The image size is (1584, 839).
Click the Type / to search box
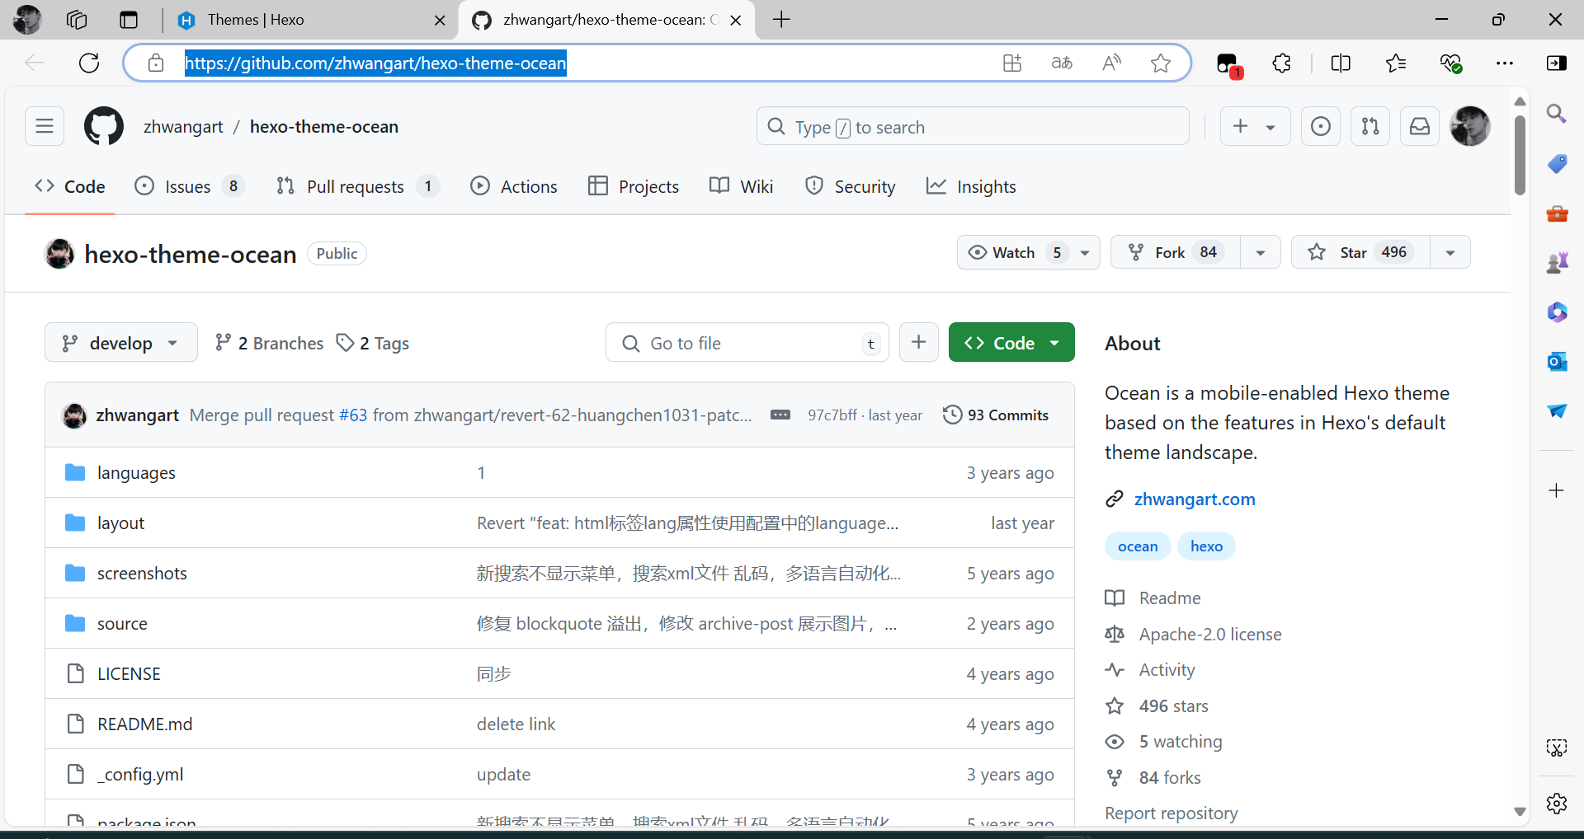pos(973,126)
